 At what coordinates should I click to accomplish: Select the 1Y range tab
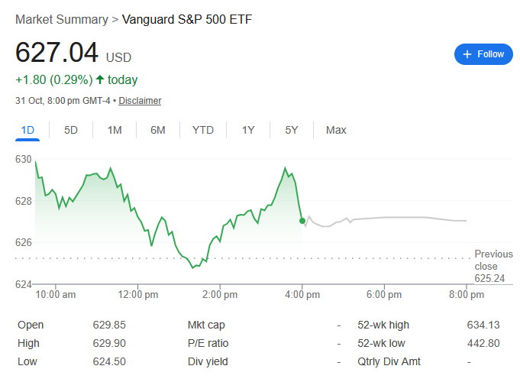tap(248, 130)
